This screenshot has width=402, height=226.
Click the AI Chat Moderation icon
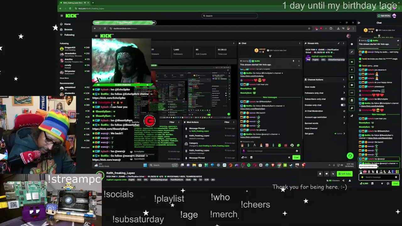[344, 111]
